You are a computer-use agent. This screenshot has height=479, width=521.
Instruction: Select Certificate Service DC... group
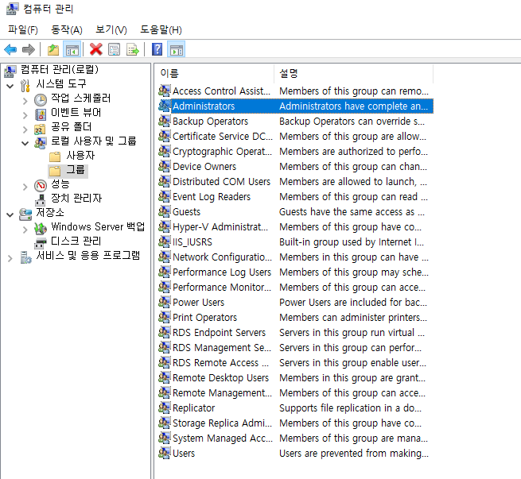pyautogui.click(x=223, y=137)
